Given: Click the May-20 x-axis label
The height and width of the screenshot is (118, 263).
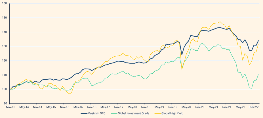Looking at the screenshot, I should pyautogui.click(x=186, y=107).
